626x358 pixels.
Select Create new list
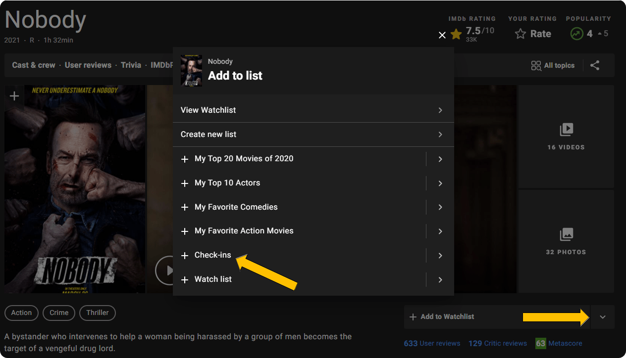[313, 134]
